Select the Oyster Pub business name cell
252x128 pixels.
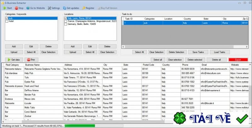(x=43, y=82)
